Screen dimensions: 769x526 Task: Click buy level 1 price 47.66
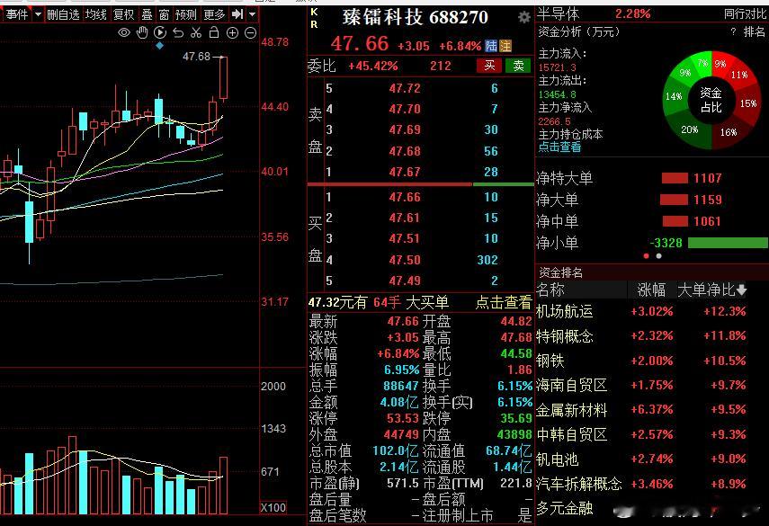[x=405, y=197]
